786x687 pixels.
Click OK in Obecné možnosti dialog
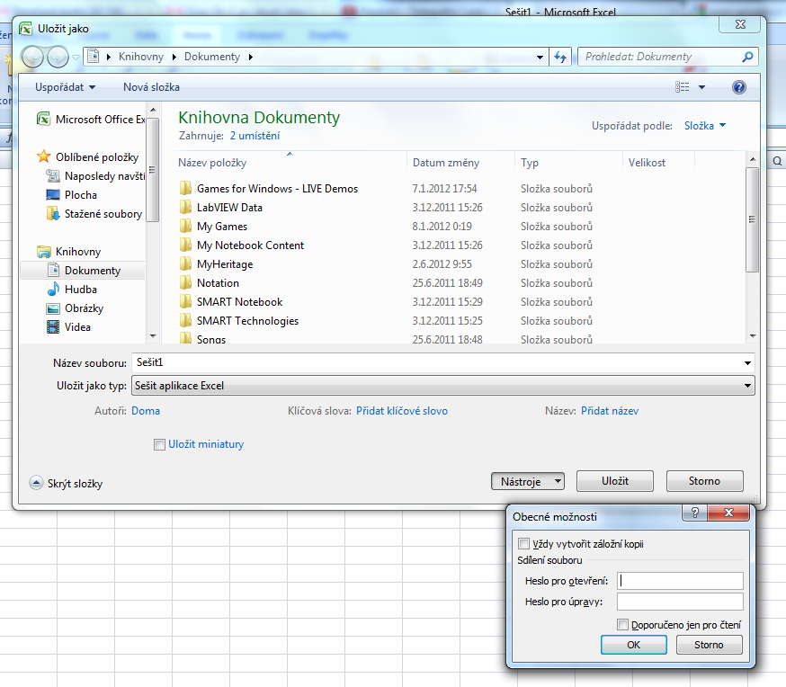coord(634,645)
